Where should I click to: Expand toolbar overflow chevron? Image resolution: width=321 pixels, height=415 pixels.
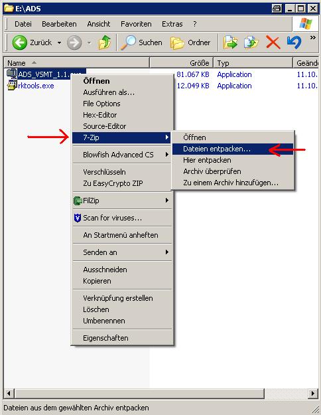coord(313,38)
